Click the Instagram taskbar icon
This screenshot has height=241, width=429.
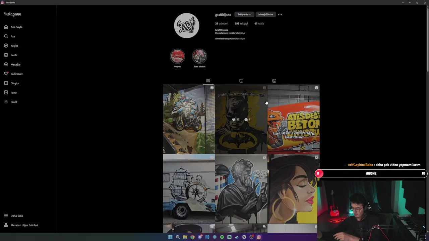(259, 237)
